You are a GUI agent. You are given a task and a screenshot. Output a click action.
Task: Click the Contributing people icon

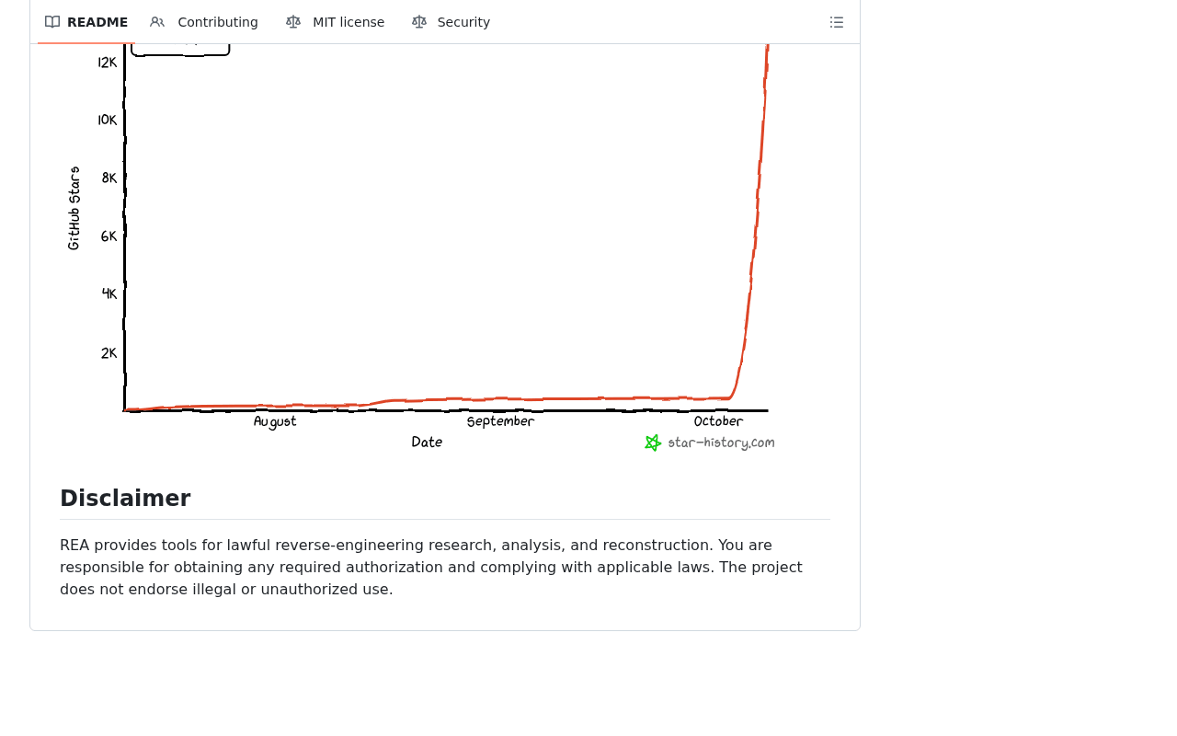(x=157, y=22)
